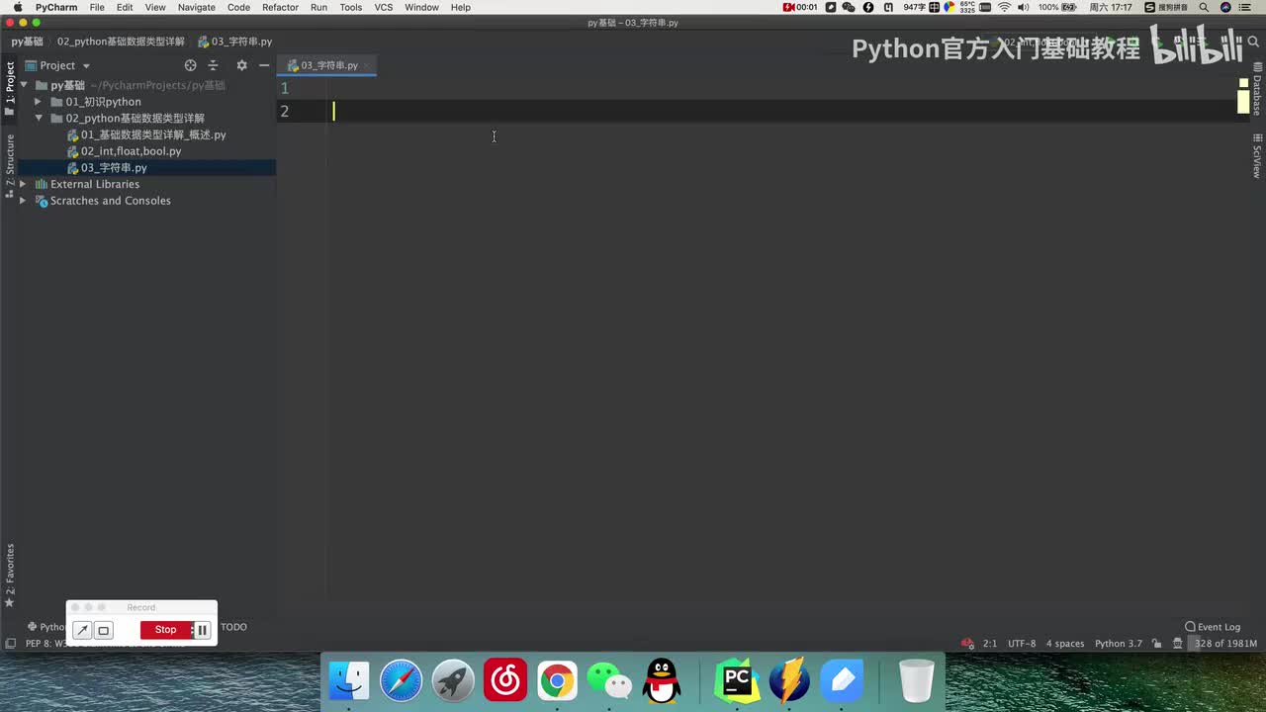Open the Apple menu
The image size is (1266, 712).
point(17,7)
